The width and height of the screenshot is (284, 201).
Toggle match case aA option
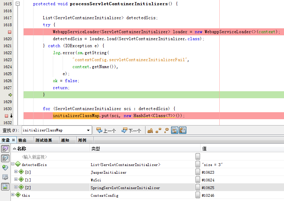point(150,130)
